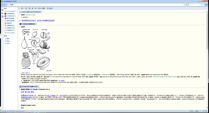Collapse the Oxford section with the right chevron
This screenshot has height=113, width=209.
coord(205,24)
